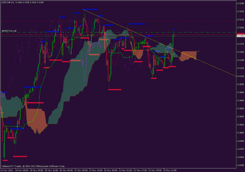Click the '17 Nov 00:00' time label
The width and height of the screenshot is (245, 172).
coord(81,170)
